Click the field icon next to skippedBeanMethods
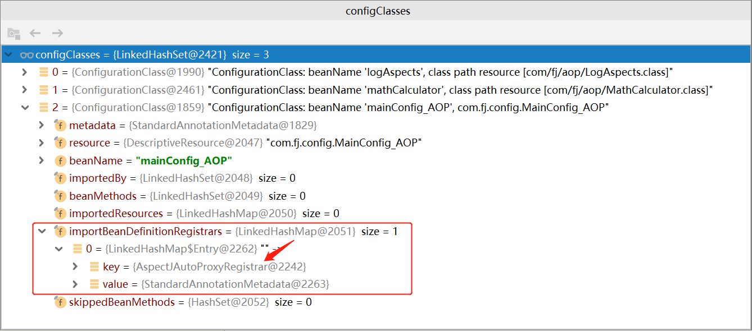 pyautogui.click(x=60, y=302)
